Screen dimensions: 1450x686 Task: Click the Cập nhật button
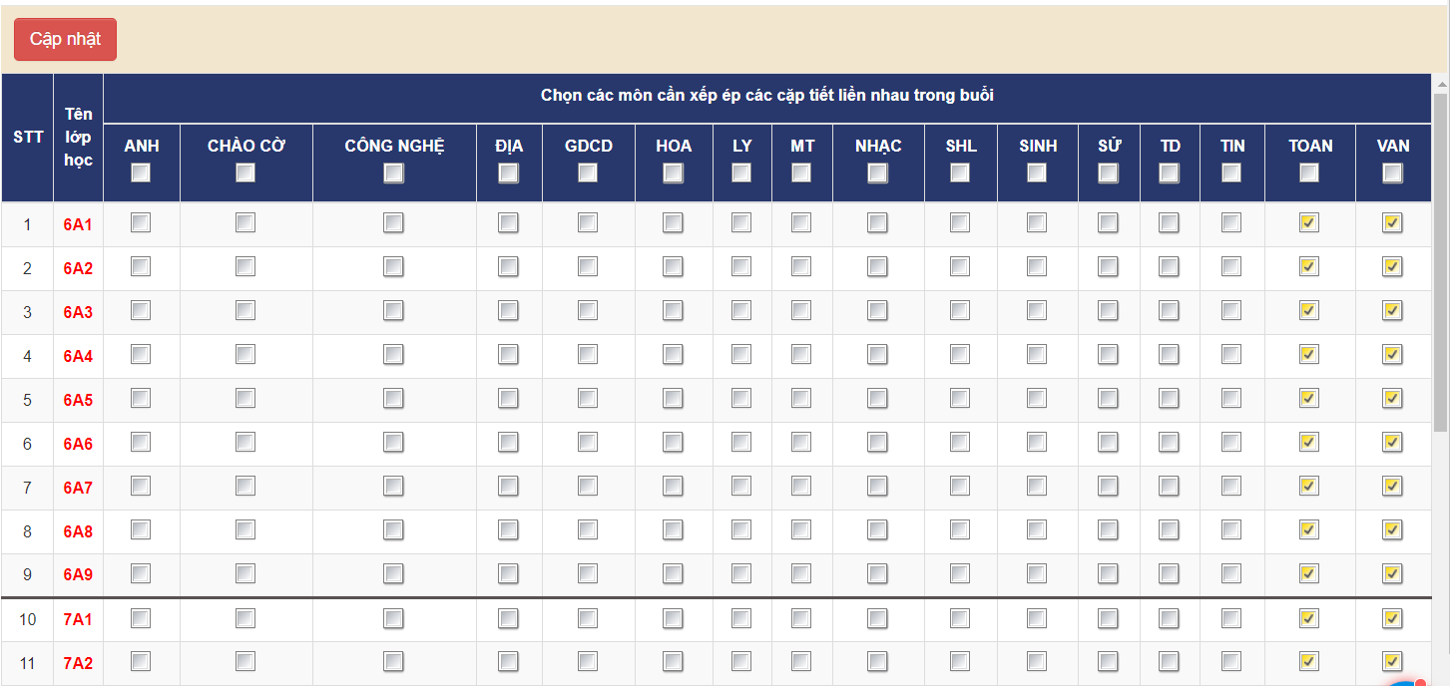click(65, 39)
